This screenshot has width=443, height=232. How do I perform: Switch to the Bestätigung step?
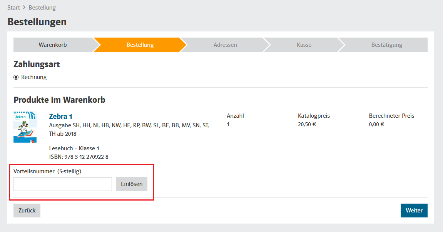click(x=386, y=45)
